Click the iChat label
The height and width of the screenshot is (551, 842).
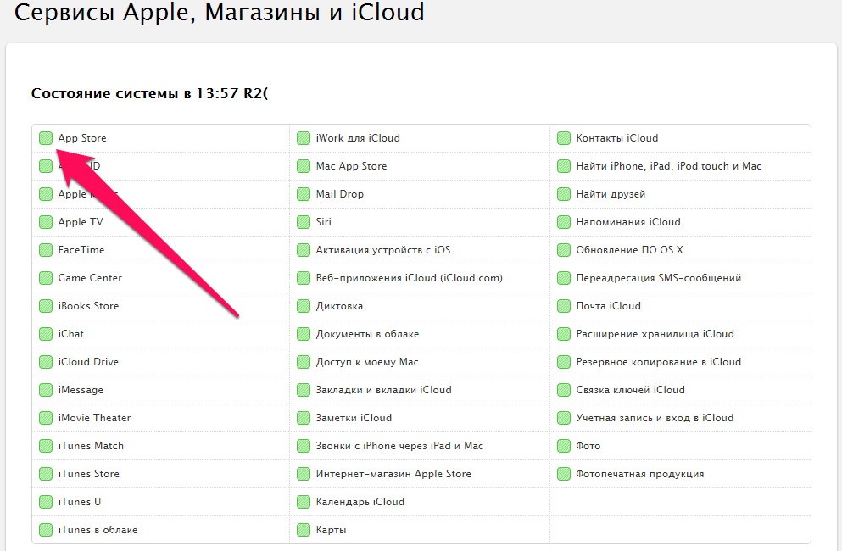[x=71, y=333]
